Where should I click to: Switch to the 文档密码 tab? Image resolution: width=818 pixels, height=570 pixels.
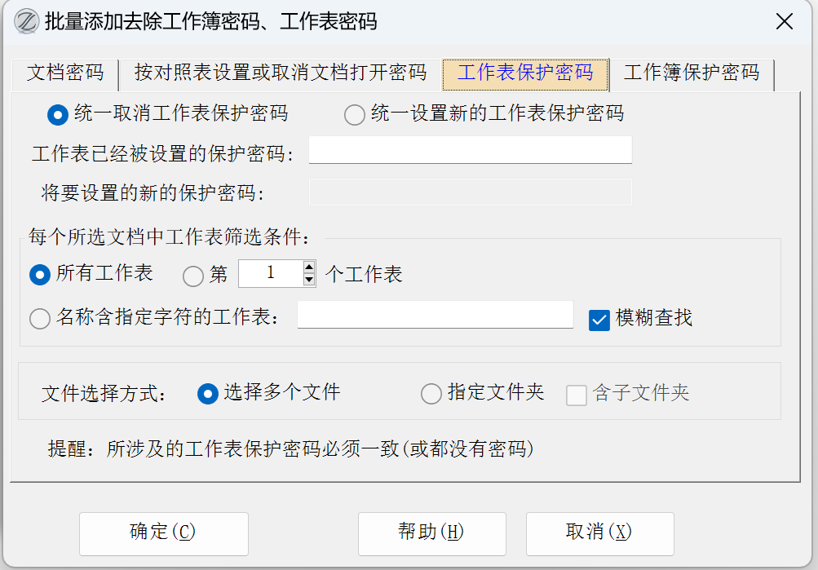click(65, 73)
